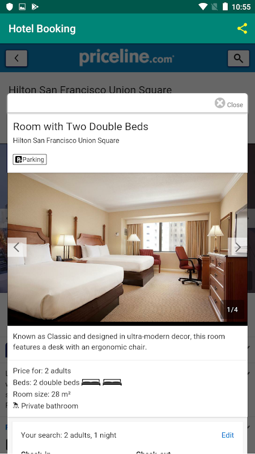Tap the Hotel Booking app title

point(42,29)
